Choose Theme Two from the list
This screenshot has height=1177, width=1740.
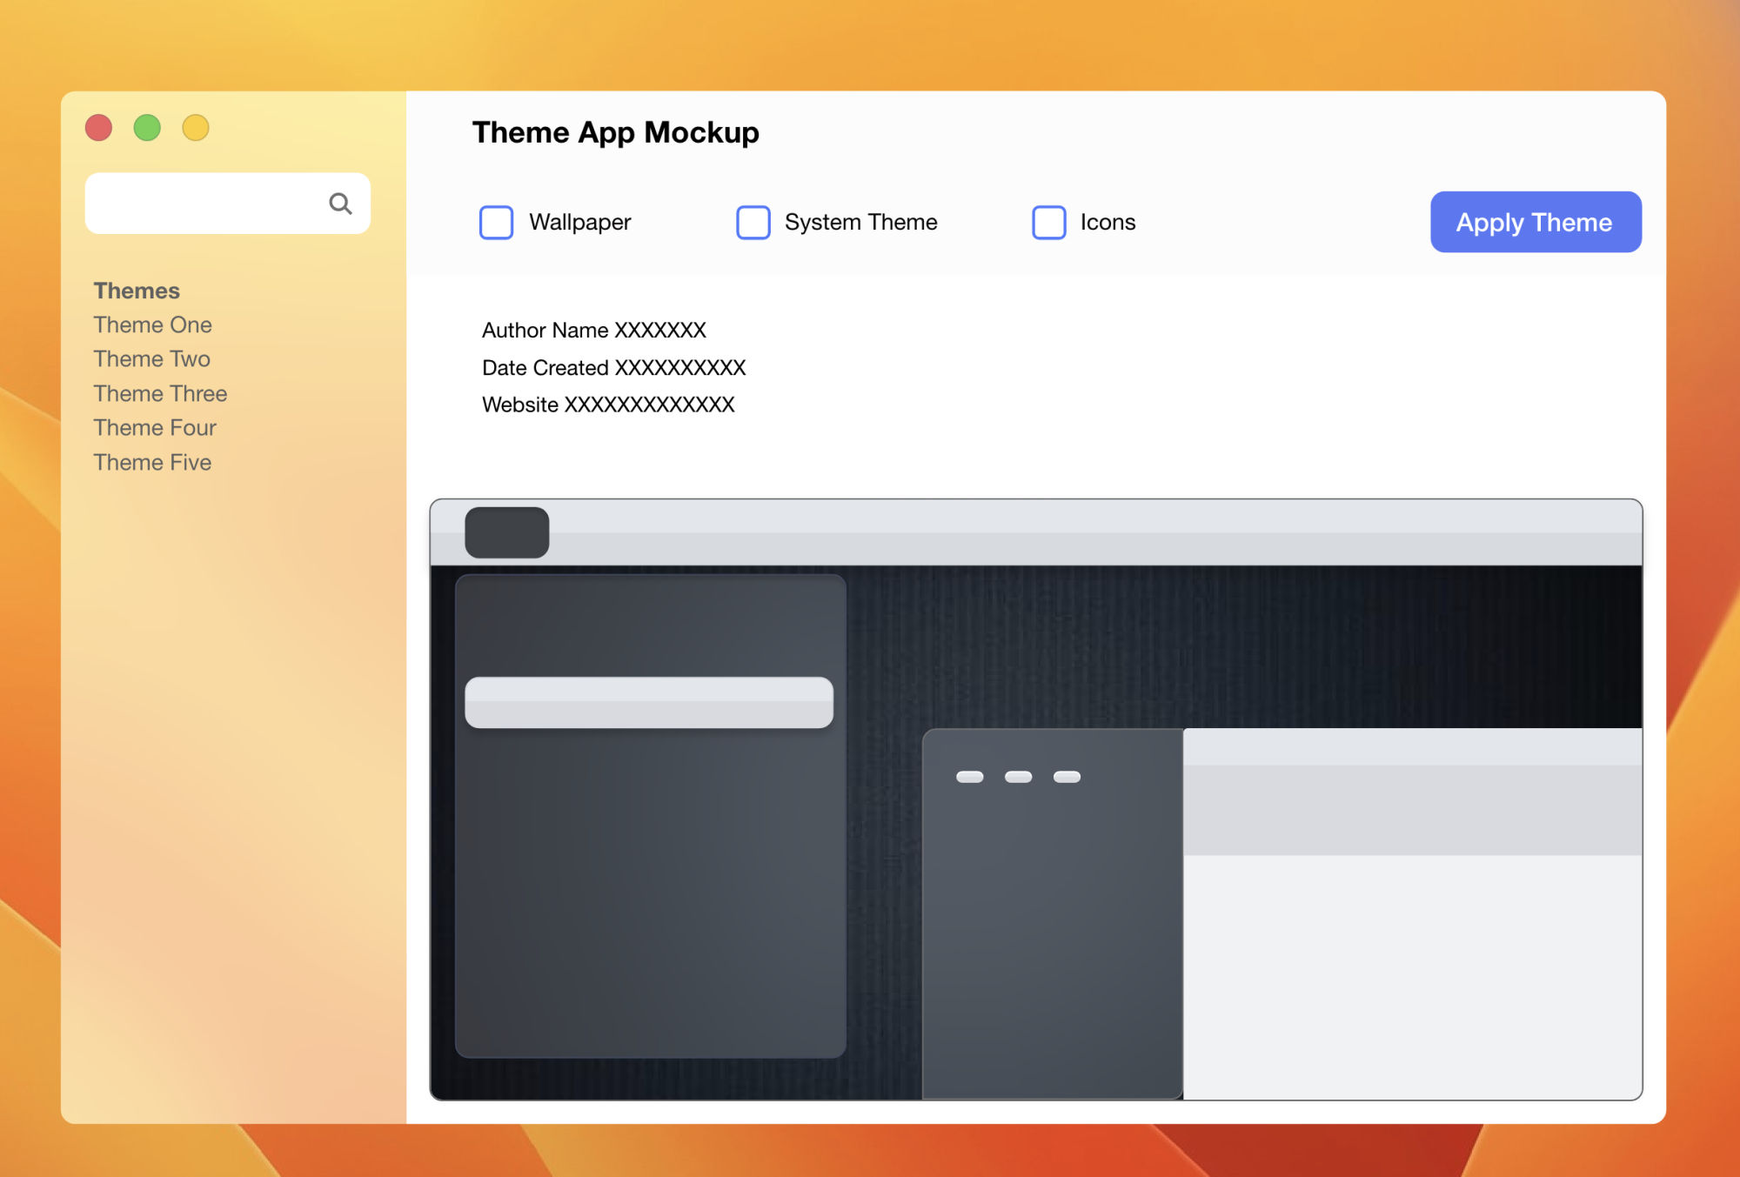pyautogui.click(x=152, y=358)
